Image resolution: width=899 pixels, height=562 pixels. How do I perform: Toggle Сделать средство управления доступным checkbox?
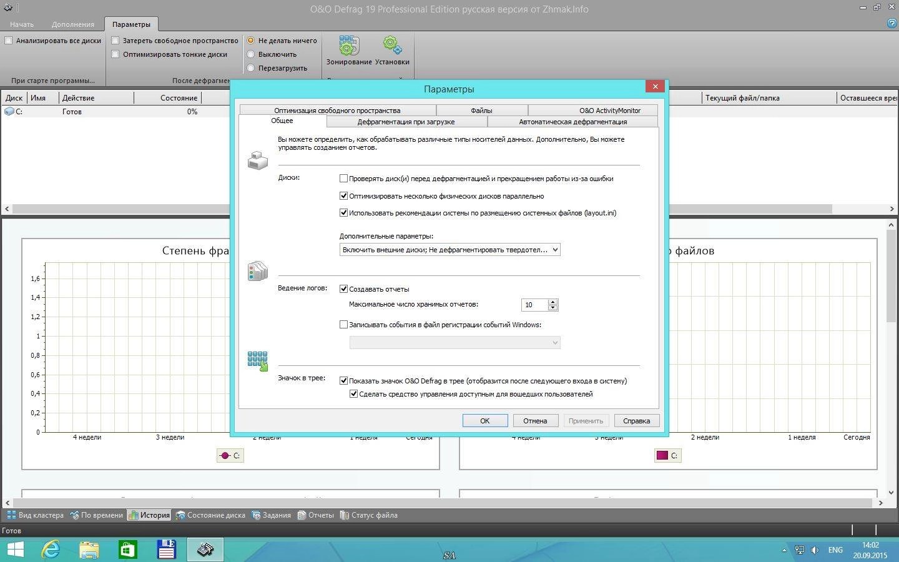click(x=353, y=394)
